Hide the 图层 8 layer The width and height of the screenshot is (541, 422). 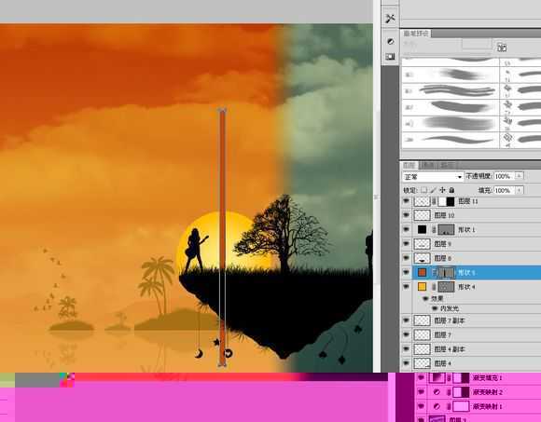(407, 258)
